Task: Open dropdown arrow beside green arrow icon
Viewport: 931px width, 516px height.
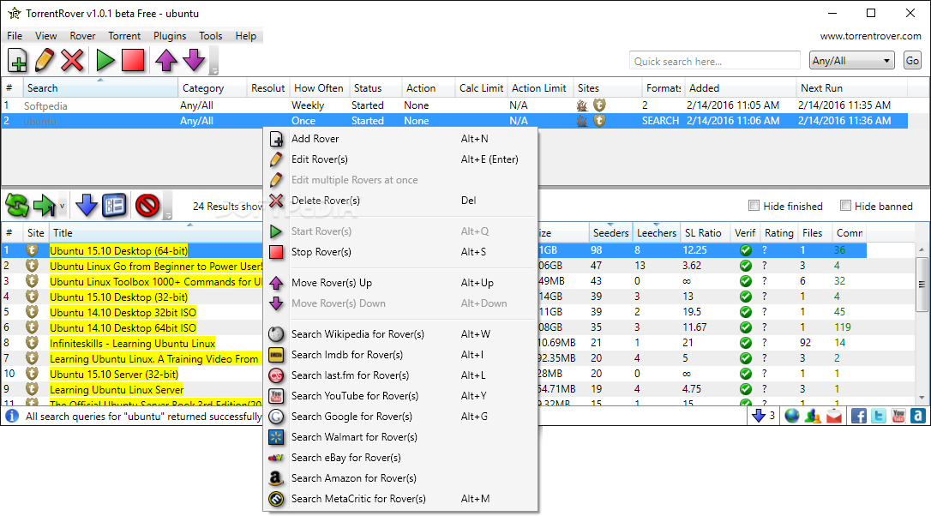Action: pyautogui.click(x=62, y=206)
